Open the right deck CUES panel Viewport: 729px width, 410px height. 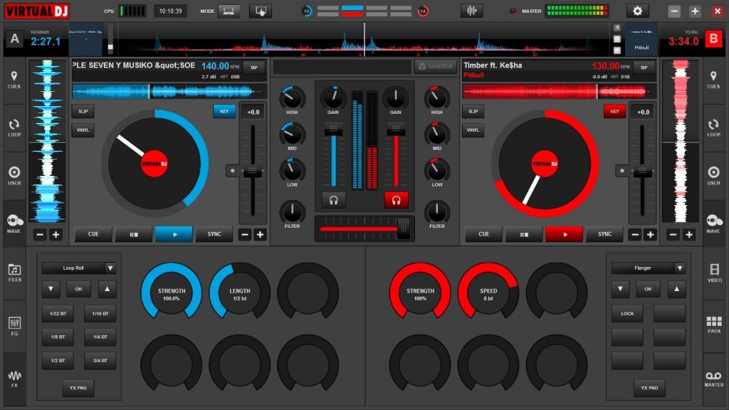click(713, 80)
